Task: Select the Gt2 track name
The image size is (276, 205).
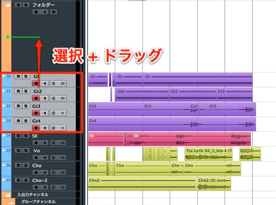Action: (x=38, y=91)
